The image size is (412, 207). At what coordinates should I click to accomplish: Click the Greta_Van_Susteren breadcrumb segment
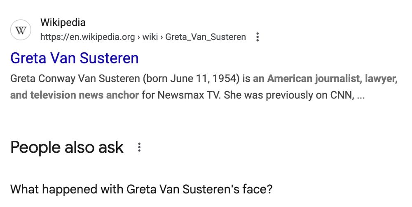[x=206, y=37]
